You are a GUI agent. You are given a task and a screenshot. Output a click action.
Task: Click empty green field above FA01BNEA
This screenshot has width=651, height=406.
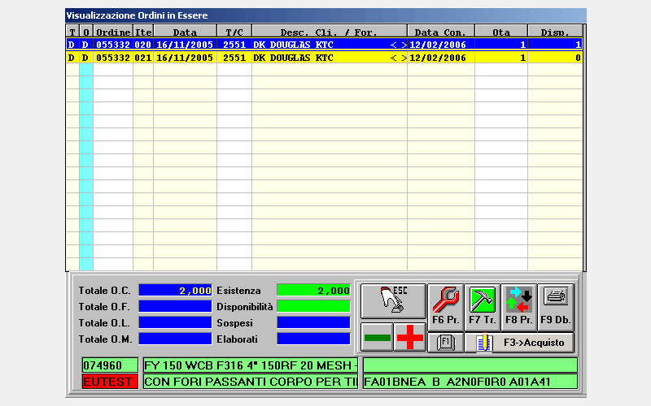tap(470, 365)
